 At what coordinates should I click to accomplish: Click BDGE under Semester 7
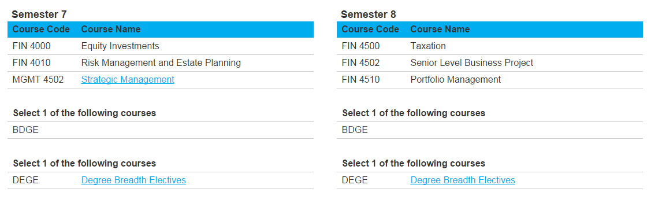[x=26, y=130]
